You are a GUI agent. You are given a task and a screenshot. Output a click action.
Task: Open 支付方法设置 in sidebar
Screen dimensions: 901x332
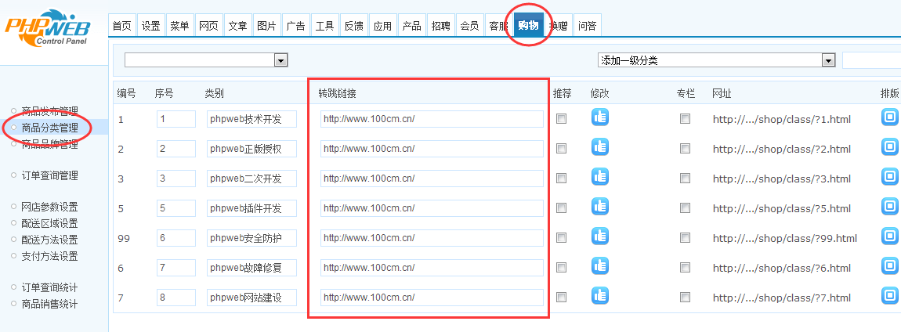click(x=49, y=256)
